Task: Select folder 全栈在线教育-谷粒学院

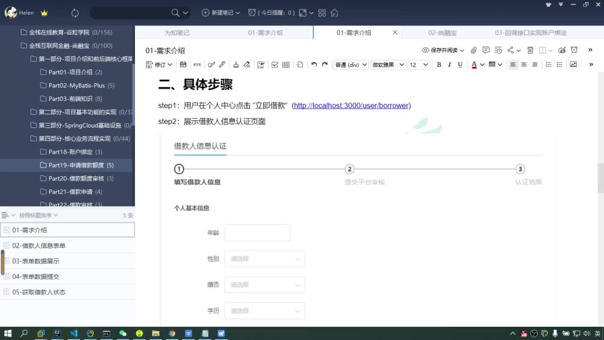Action: pyautogui.click(x=66, y=33)
